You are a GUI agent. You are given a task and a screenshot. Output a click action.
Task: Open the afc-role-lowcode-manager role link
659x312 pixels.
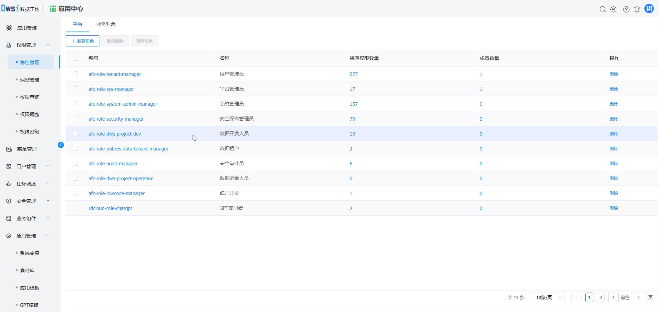pos(116,193)
